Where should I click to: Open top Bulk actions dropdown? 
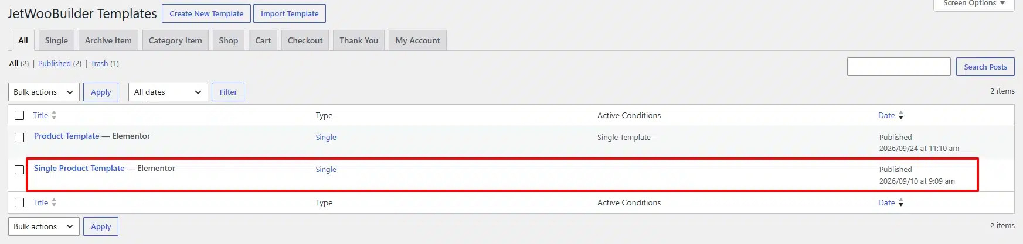44,92
